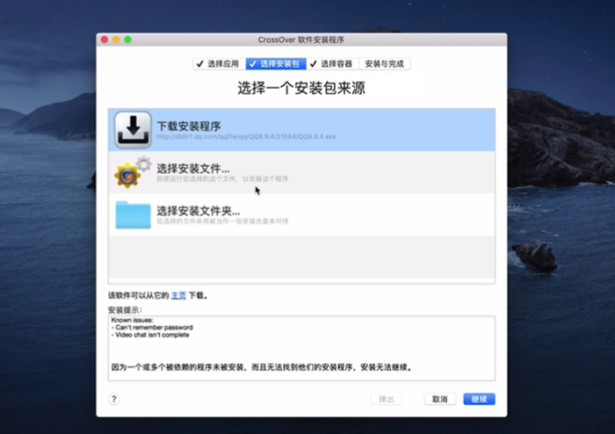Click the download installer arrow icon
The image size is (615, 434).
click(133, 130)
